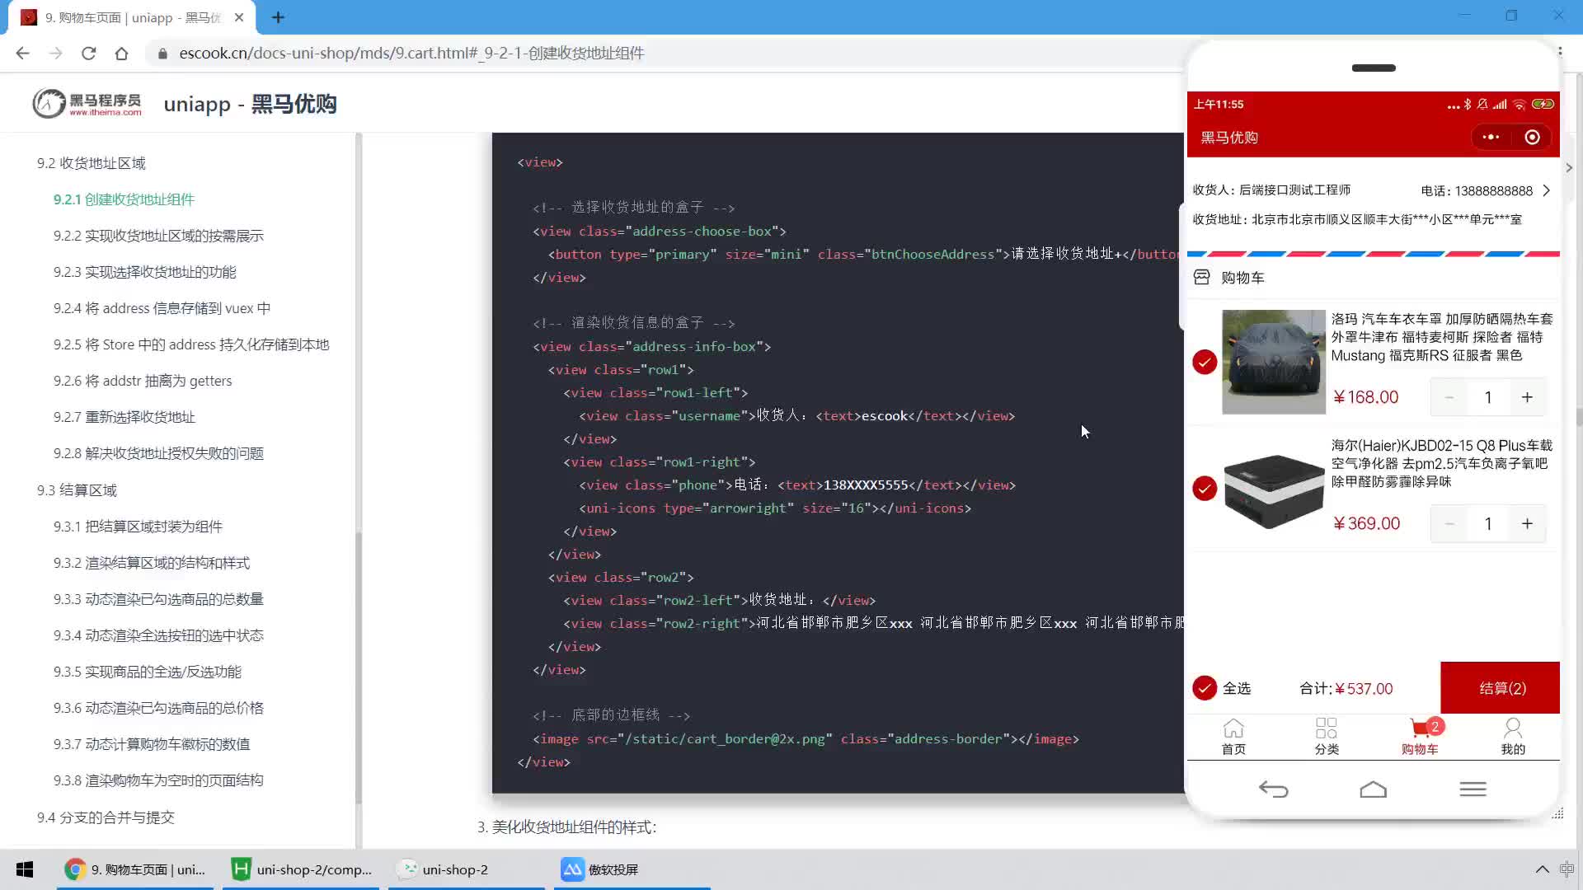Click the car cover product thumbnail

tap(1273, 362)
